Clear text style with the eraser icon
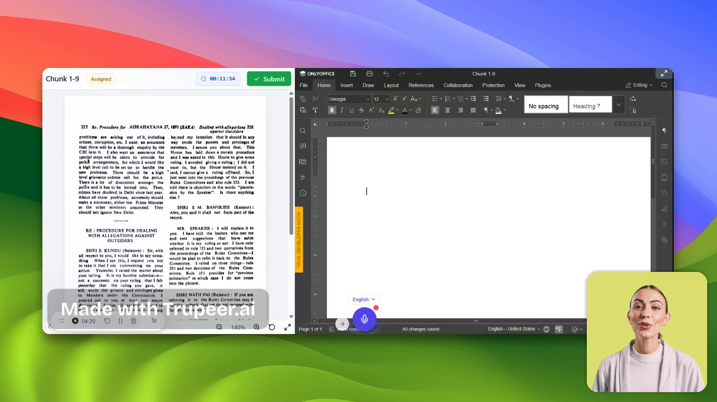 418,110
